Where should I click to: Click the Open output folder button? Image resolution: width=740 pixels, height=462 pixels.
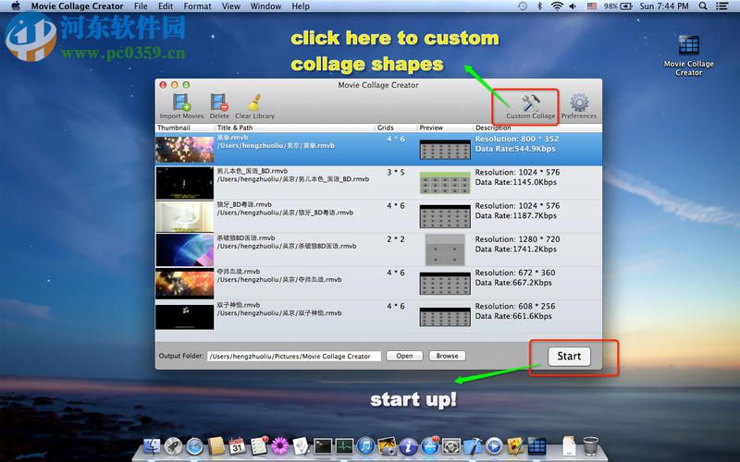click(x=404, y=356)
